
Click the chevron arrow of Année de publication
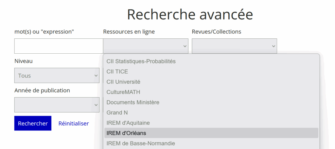(x=96, y=105)
